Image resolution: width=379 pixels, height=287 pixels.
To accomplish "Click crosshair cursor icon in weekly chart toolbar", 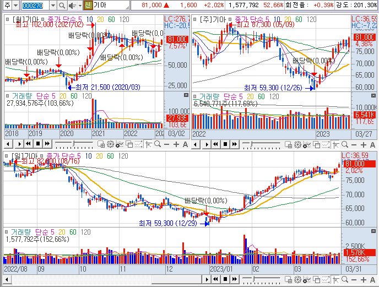I will (335, 145).
